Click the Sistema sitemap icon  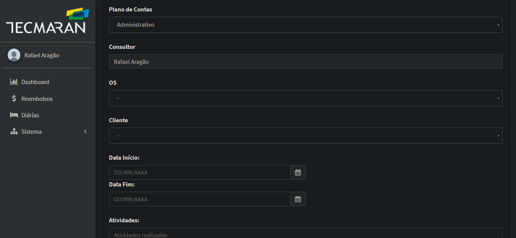(14, 131)
